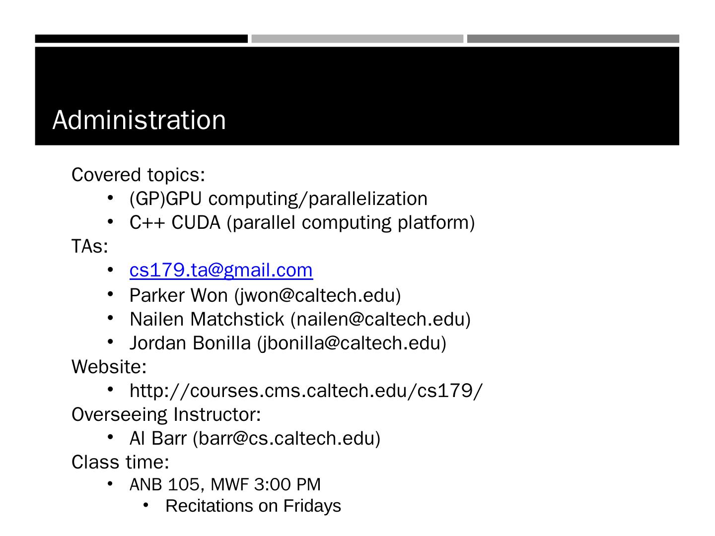This screenshot has width=715, height=536.
Task: Select the Jordan Bonilla contact line
Action: click(x=288, y=343)
